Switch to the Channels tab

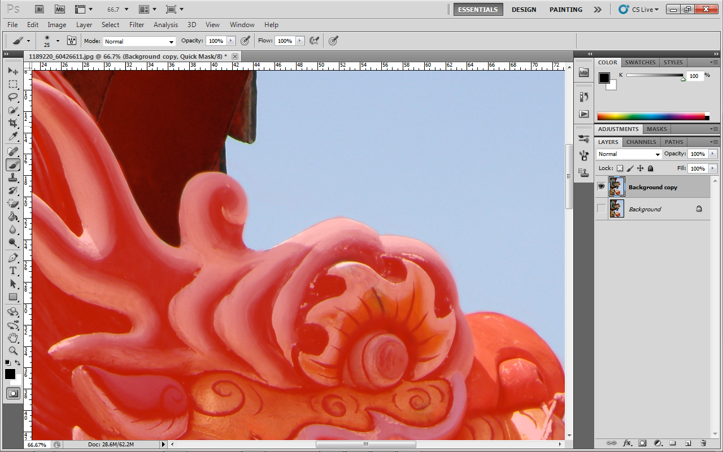(641, 142)
